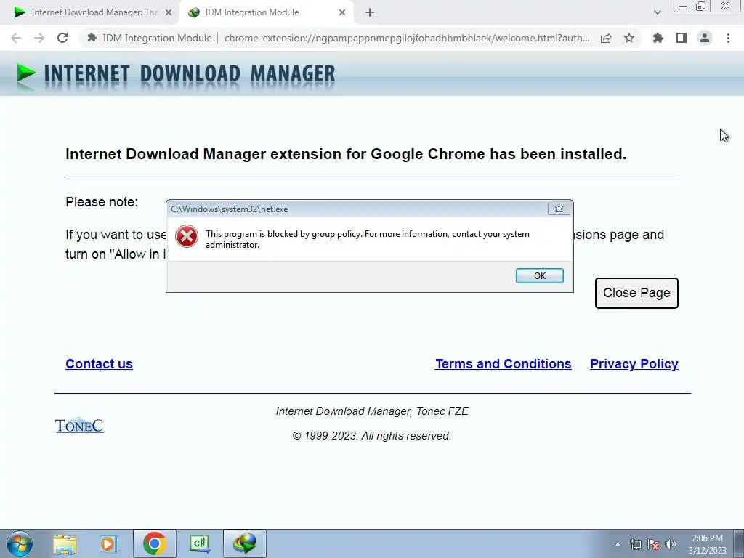Click OK in the net.exe error dialog
This screenshot has width=744, height=558.
540,275
